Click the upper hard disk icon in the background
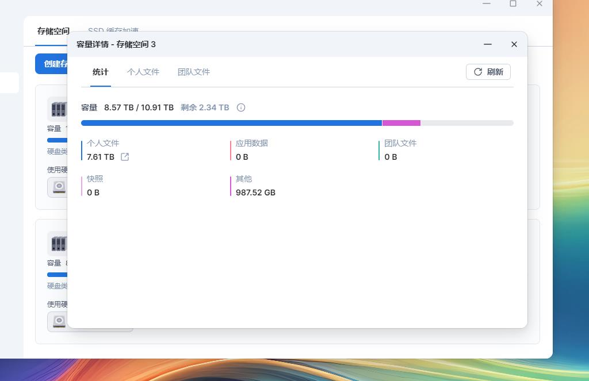 click(x=58, y=187)
